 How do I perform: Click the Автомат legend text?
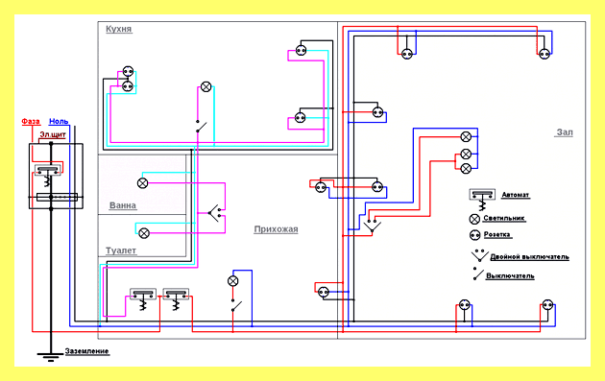tap(516, 195)
